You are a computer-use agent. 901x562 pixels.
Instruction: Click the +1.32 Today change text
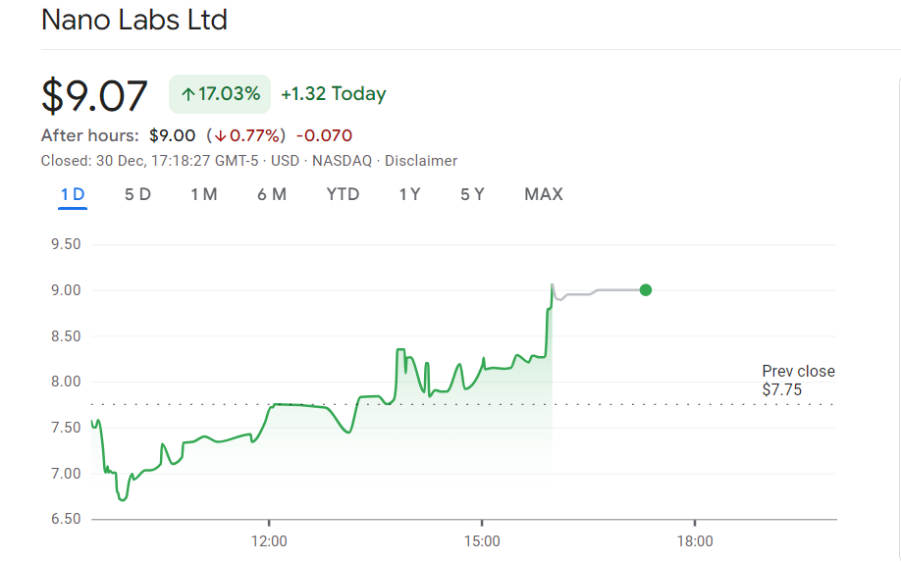click(x=333, y=94)
